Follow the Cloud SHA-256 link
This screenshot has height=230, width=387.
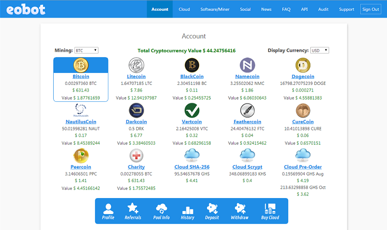point(192,167)
